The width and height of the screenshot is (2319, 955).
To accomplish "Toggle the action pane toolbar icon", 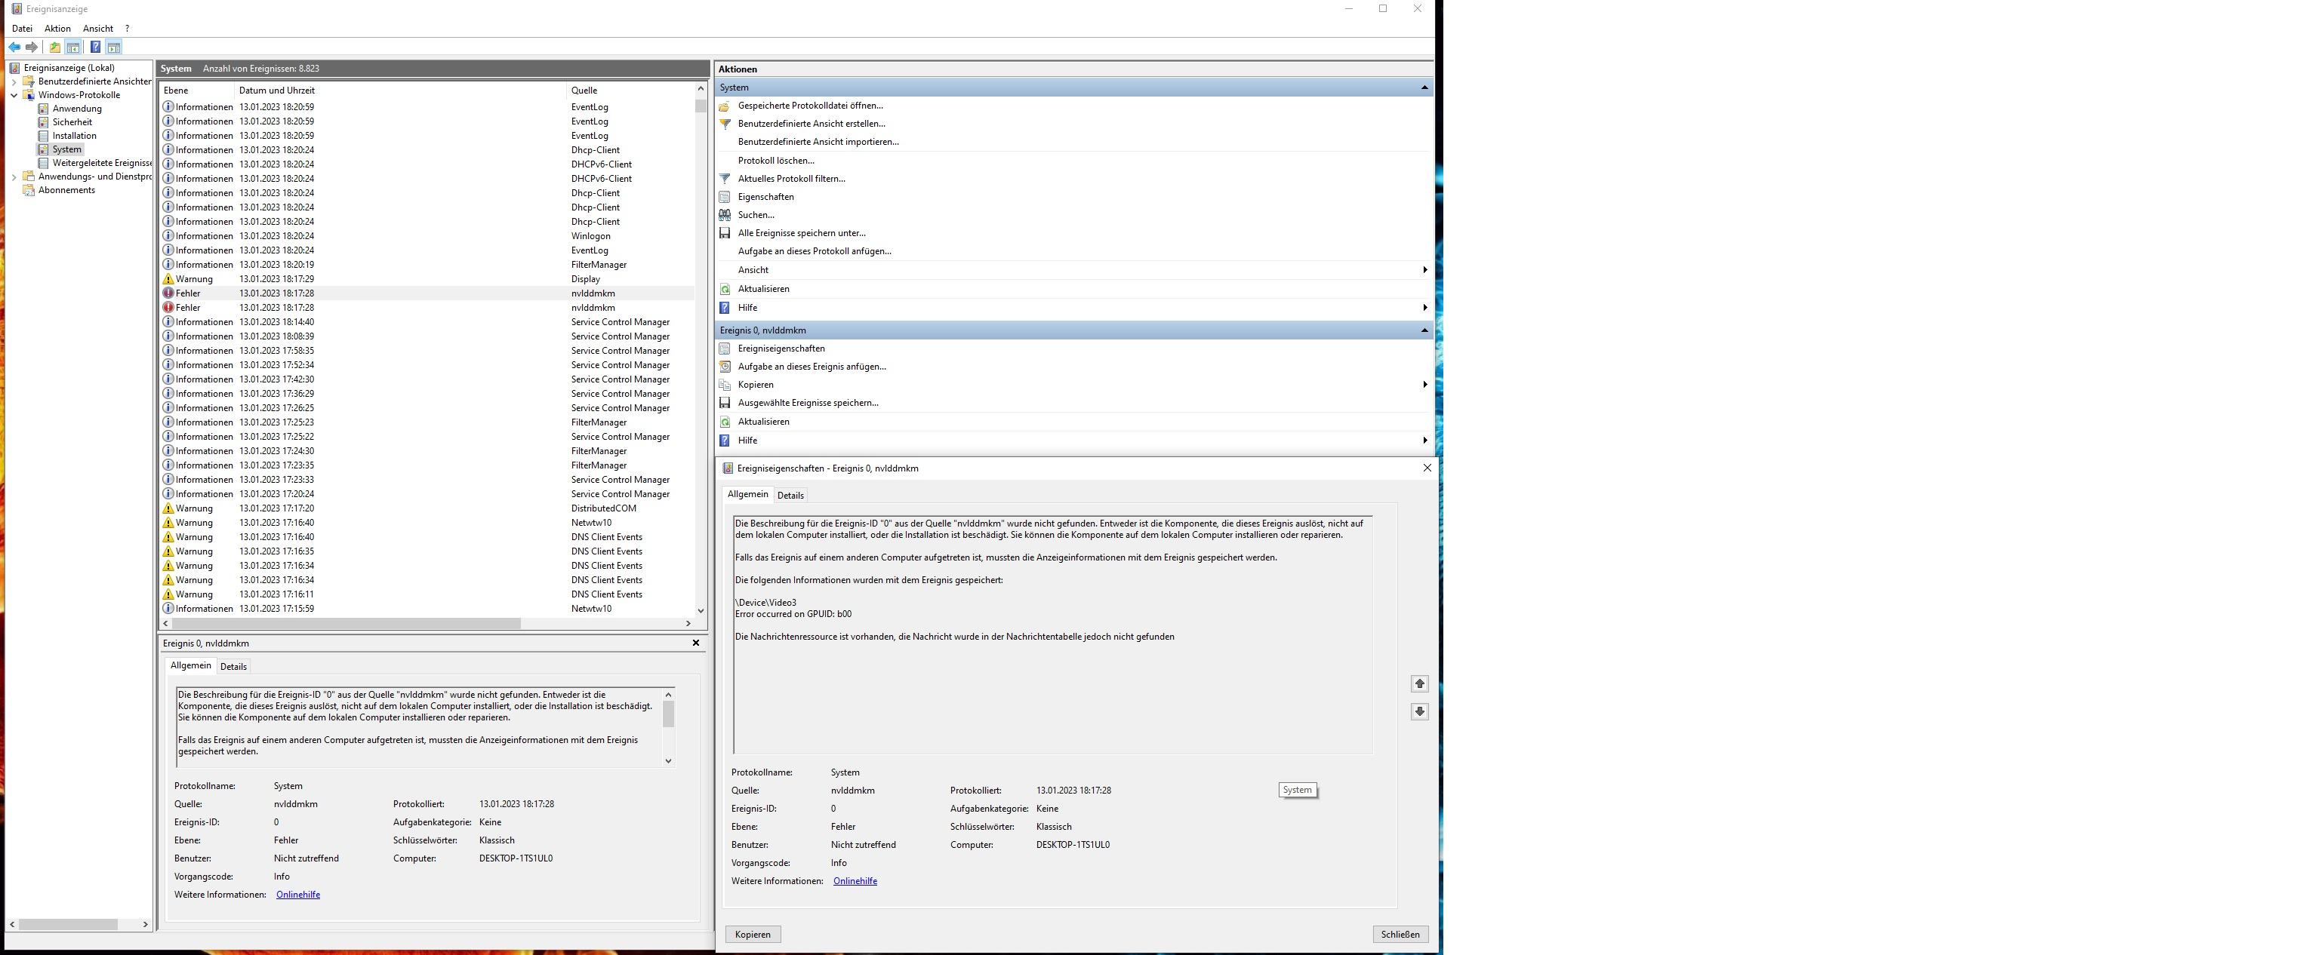I will click(113, 48).
